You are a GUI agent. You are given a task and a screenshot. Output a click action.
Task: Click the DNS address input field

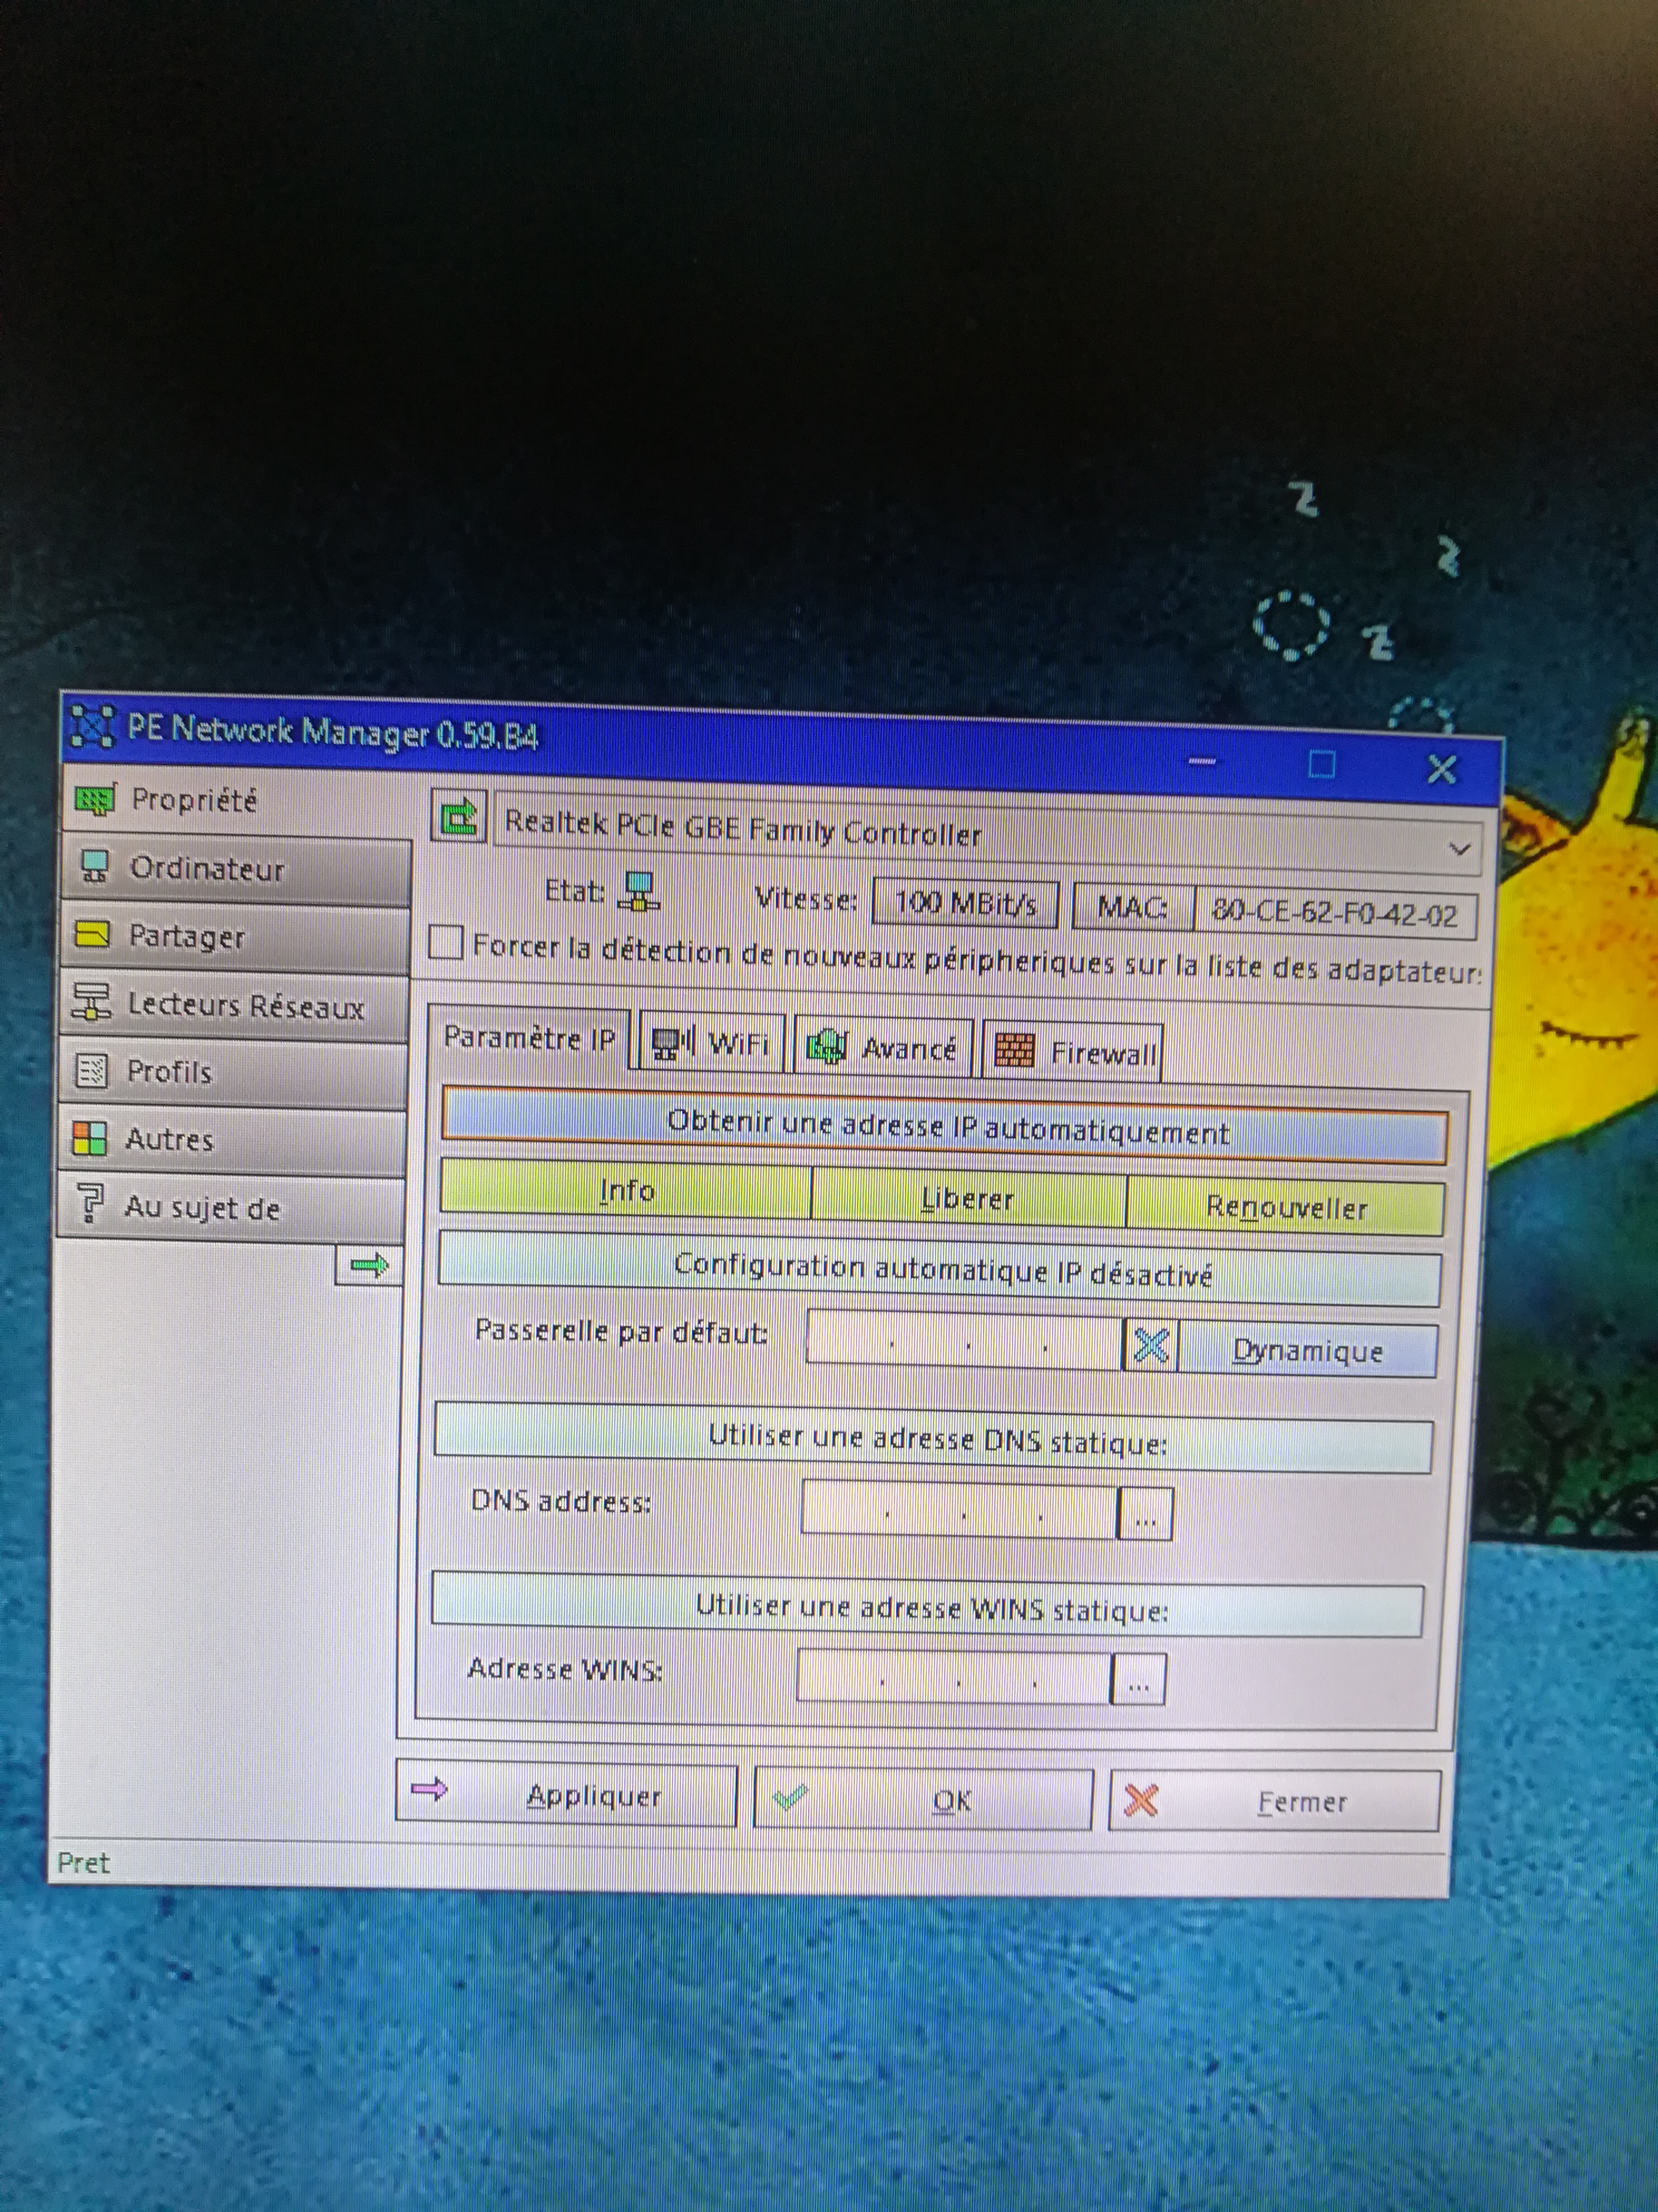(959, 1511)
